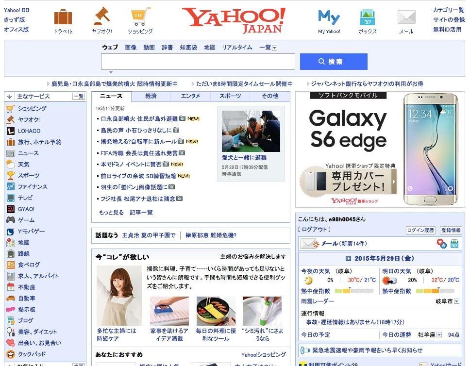Click the 登録情報 button
This screenshot has width=470, height=366.
coord(451,230)
